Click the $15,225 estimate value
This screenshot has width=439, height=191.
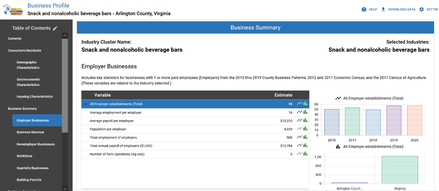tap(286, 121)
